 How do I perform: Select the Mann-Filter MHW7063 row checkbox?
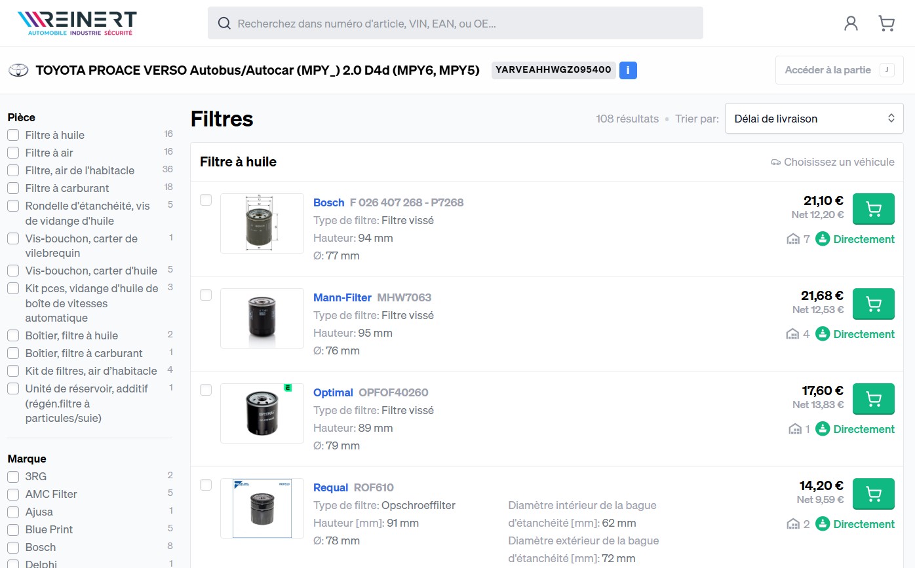click(206, 295)
